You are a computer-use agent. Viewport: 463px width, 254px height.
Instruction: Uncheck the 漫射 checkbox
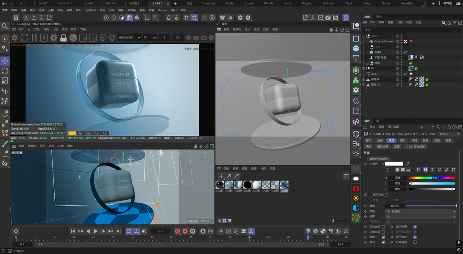click(x=383, y=237)
